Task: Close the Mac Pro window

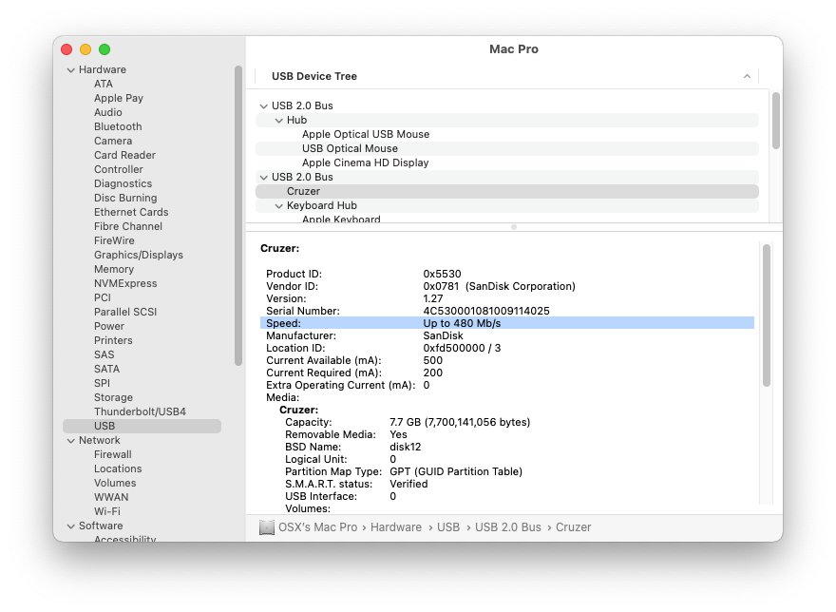Action: click(x=66, y=49)
